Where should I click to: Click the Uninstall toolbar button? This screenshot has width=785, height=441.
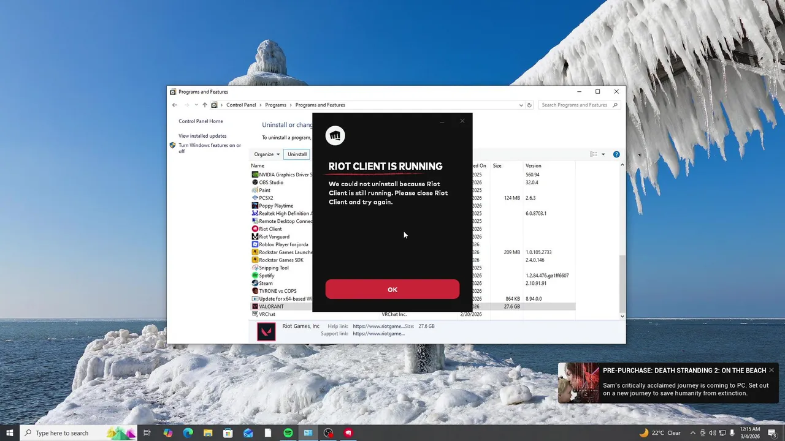click(x=297, y=154)
